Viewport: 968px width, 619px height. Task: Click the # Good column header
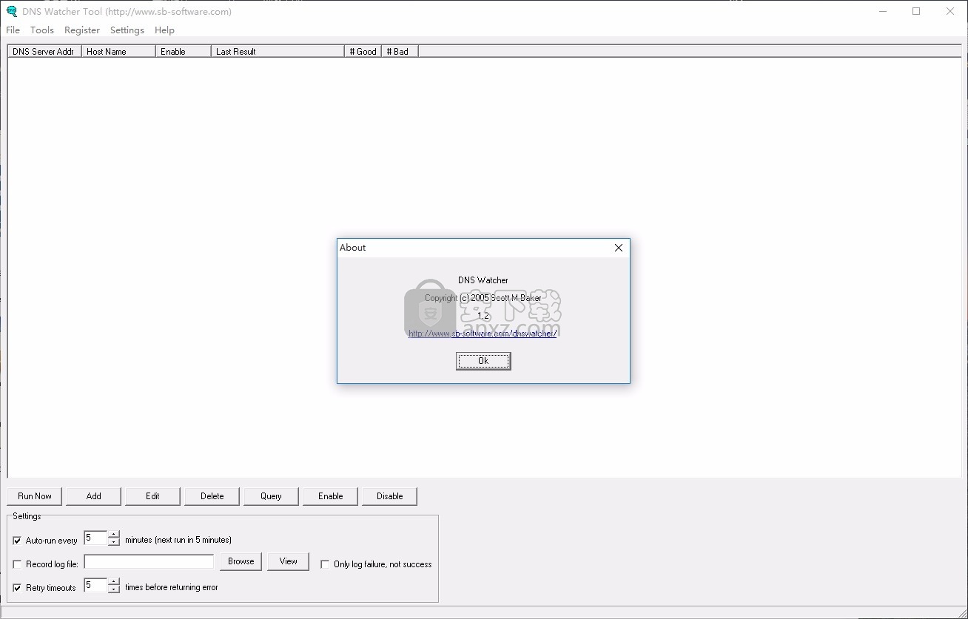point(363,52)
